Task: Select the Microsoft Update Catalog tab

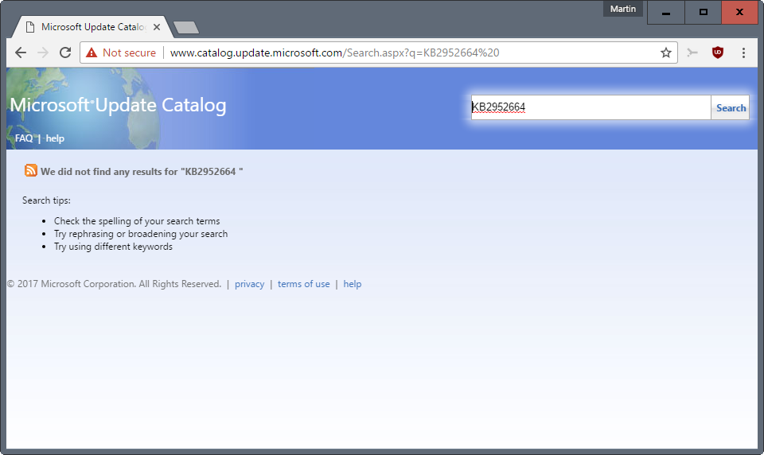Action: tap(92, 27)
